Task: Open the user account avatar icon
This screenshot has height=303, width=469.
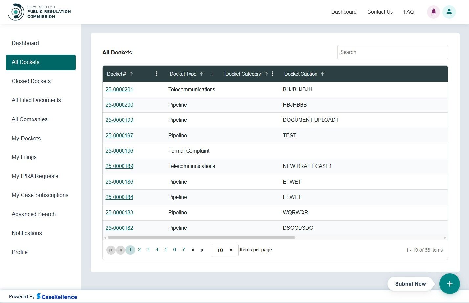Action: coord(449,12)
